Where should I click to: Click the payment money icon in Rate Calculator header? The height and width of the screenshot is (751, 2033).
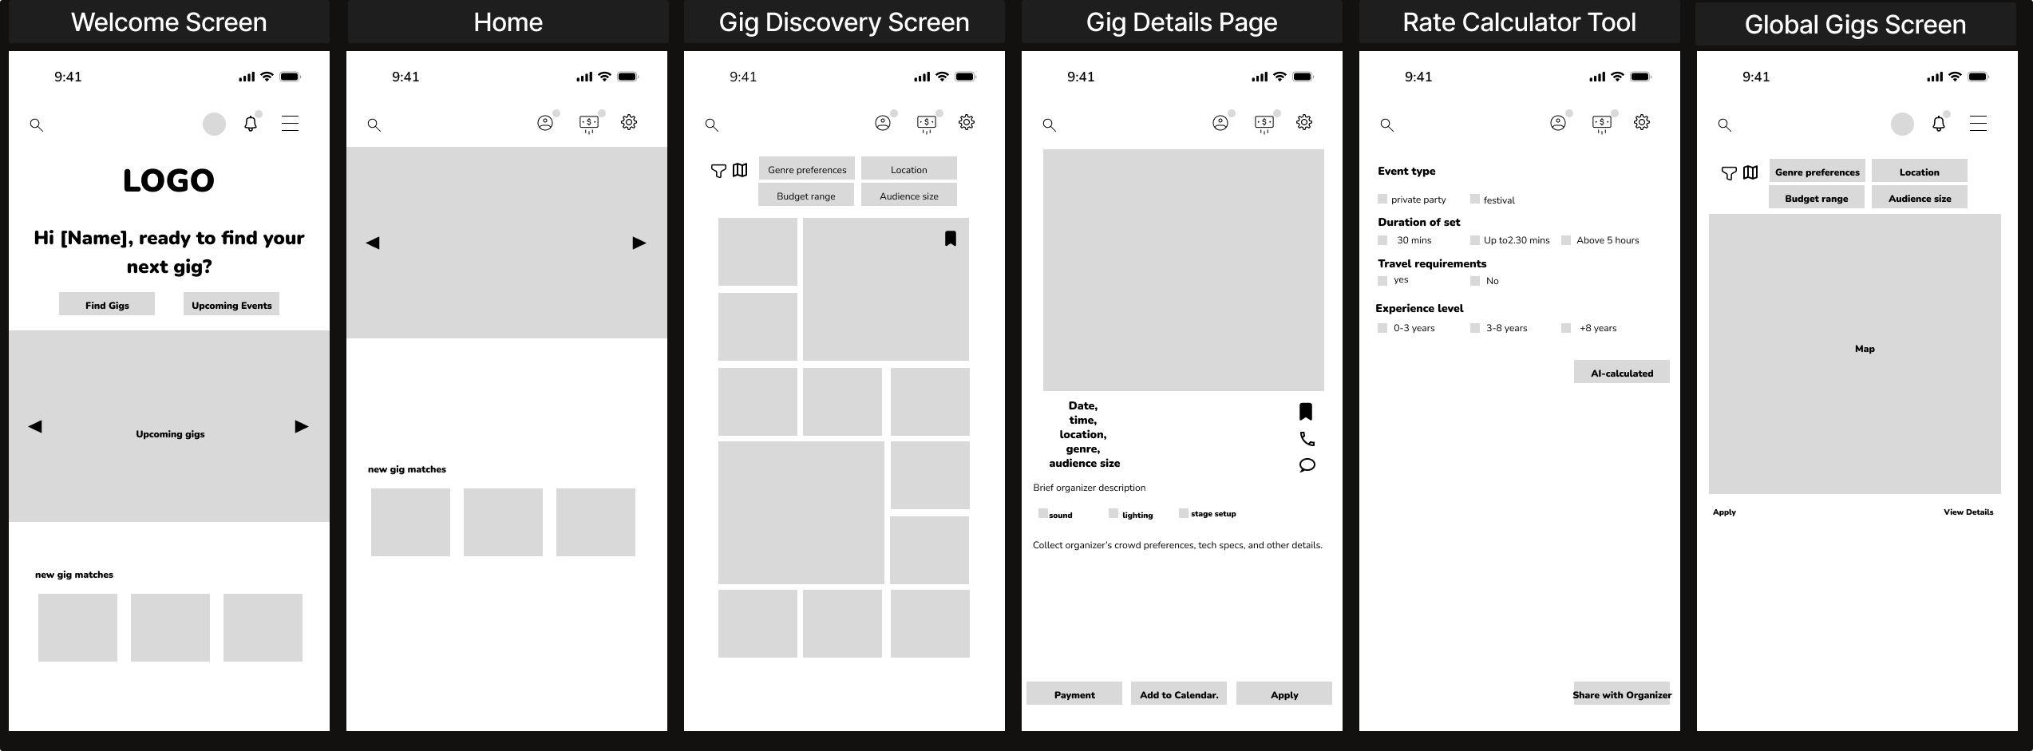pos(1602,123)
